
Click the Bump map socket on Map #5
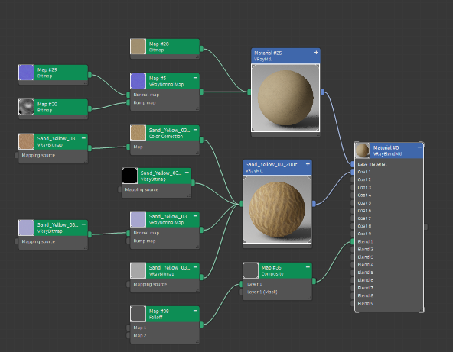pos(129,102)
